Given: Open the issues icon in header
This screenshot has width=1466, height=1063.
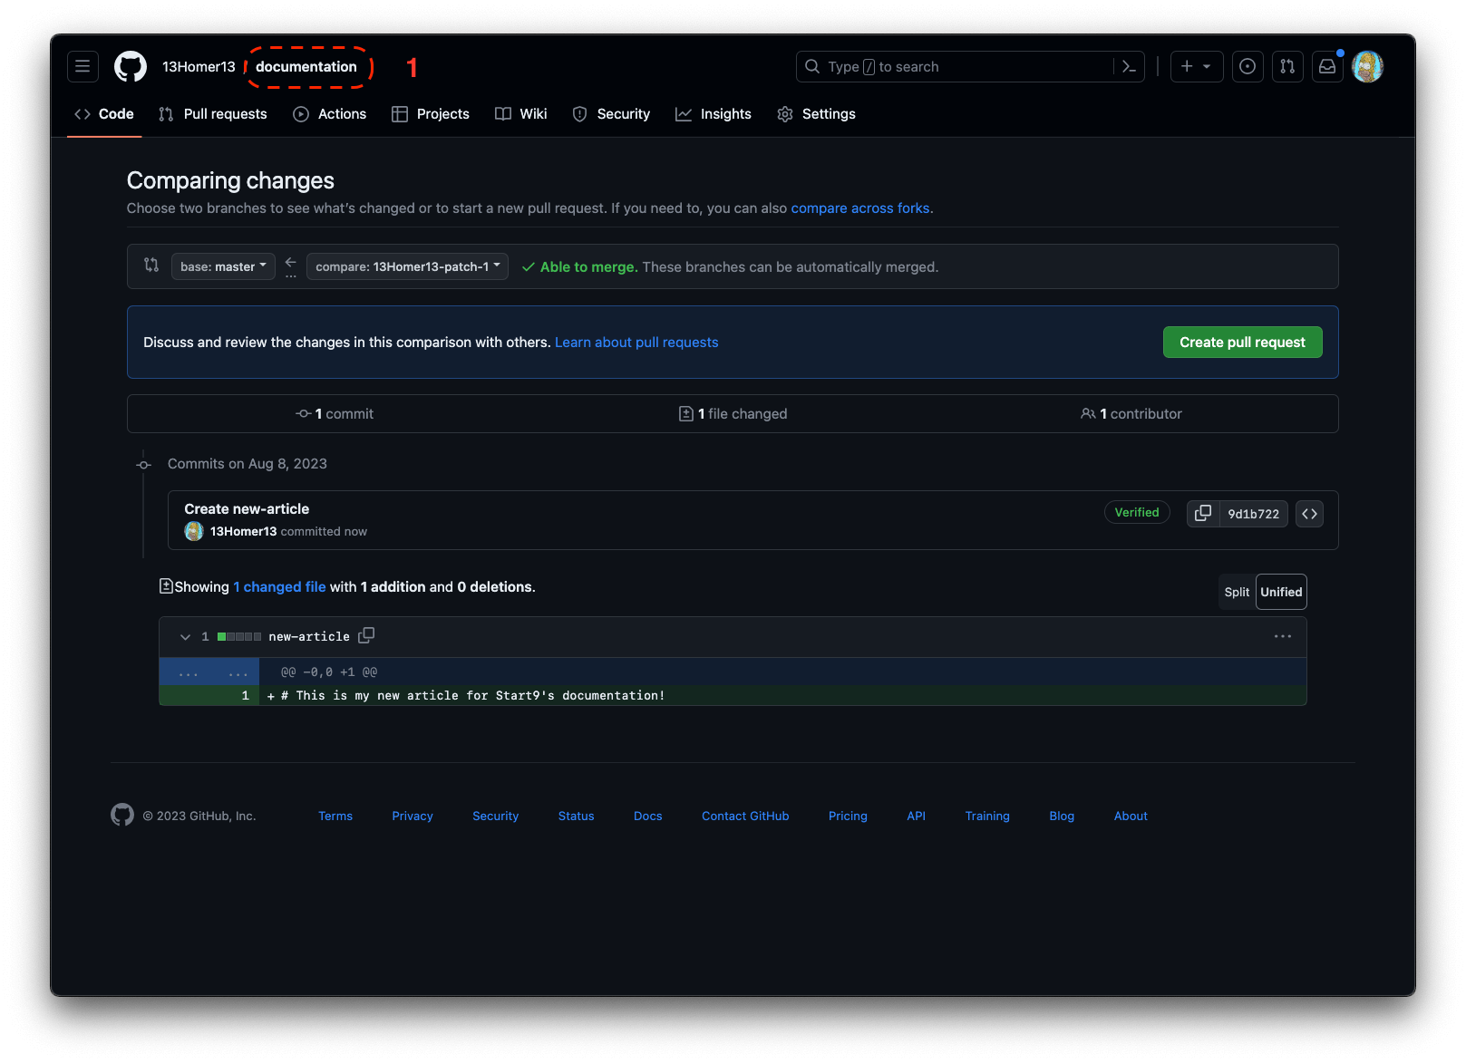Looking at the screenshot, I should point(1248,66).
